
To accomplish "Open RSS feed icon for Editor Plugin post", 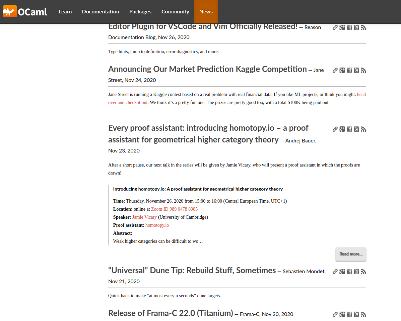I will (x=363, y=27).
